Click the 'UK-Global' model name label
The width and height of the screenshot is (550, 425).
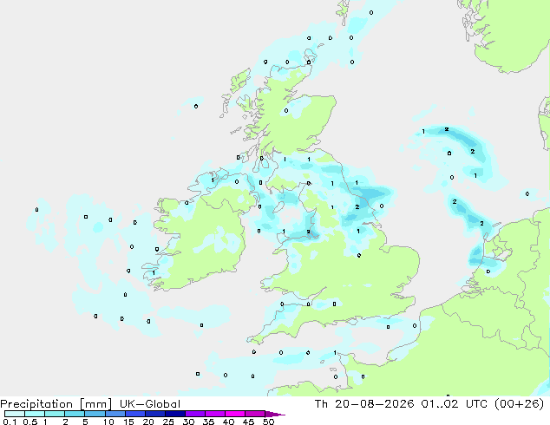click(150, 404)
